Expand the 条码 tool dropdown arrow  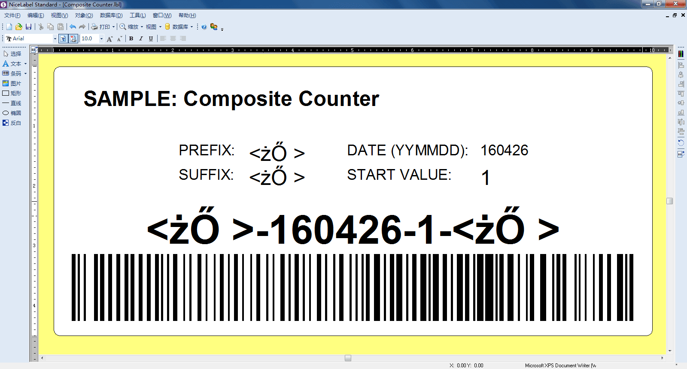coord(25,73)
